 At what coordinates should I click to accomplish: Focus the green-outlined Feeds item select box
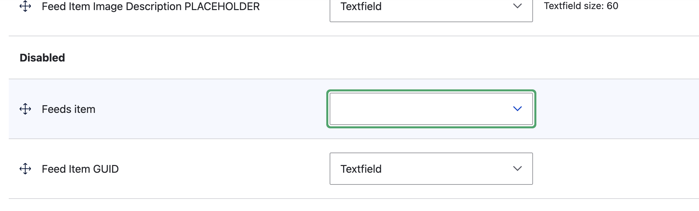[x=431, y=109]
